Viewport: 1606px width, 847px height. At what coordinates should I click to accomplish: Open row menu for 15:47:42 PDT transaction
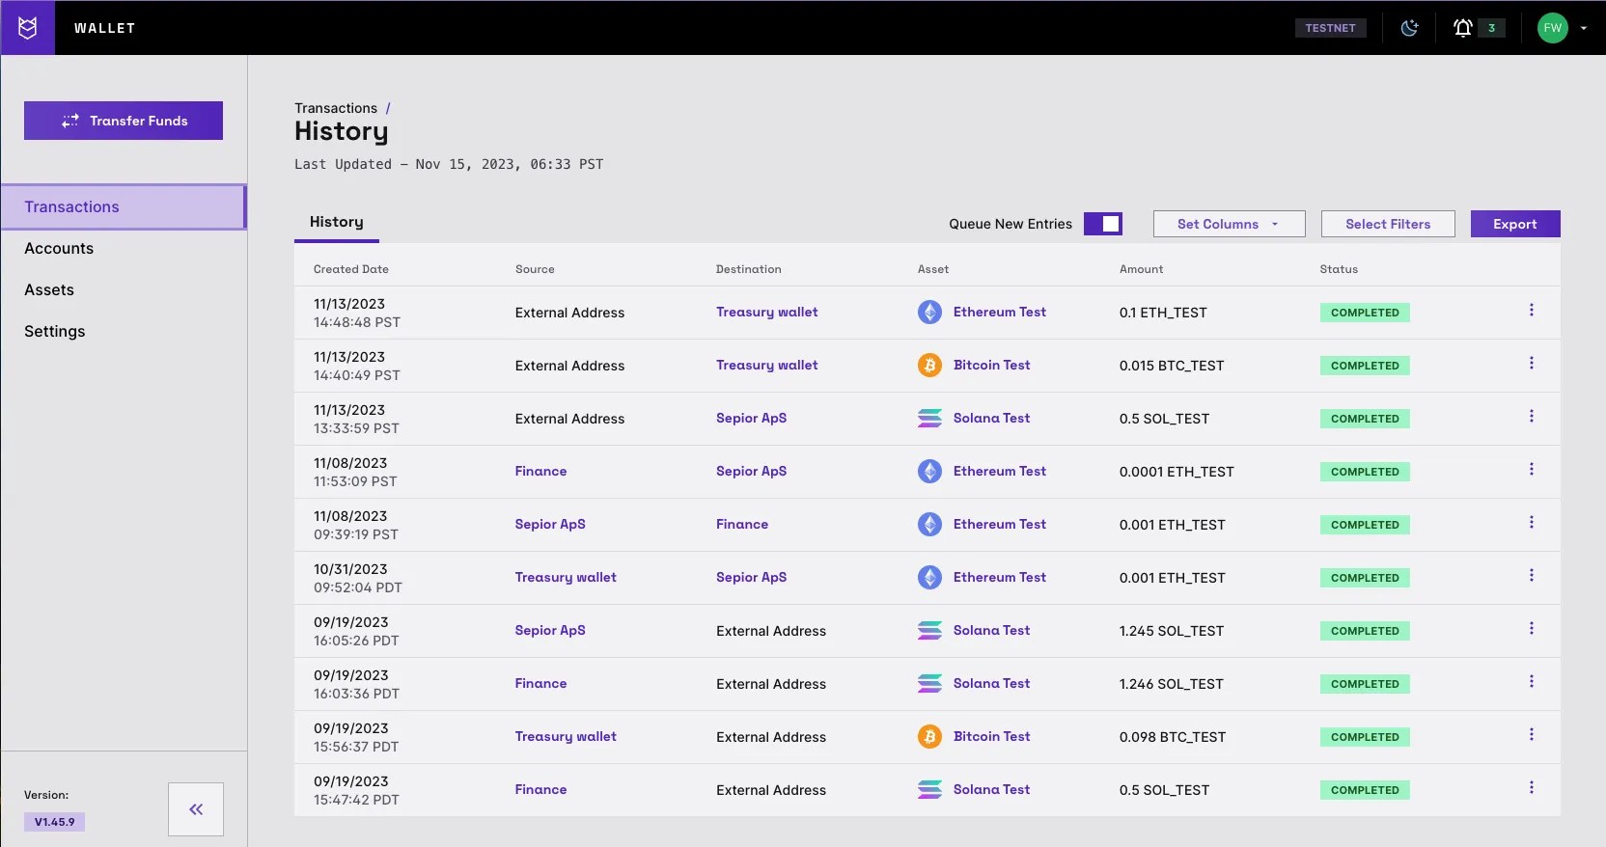coord(1531,787)
